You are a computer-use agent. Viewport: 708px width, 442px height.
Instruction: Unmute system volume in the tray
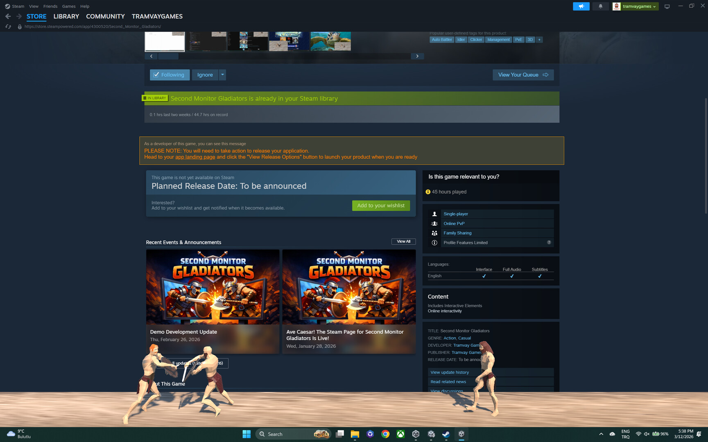pos(647,434)
